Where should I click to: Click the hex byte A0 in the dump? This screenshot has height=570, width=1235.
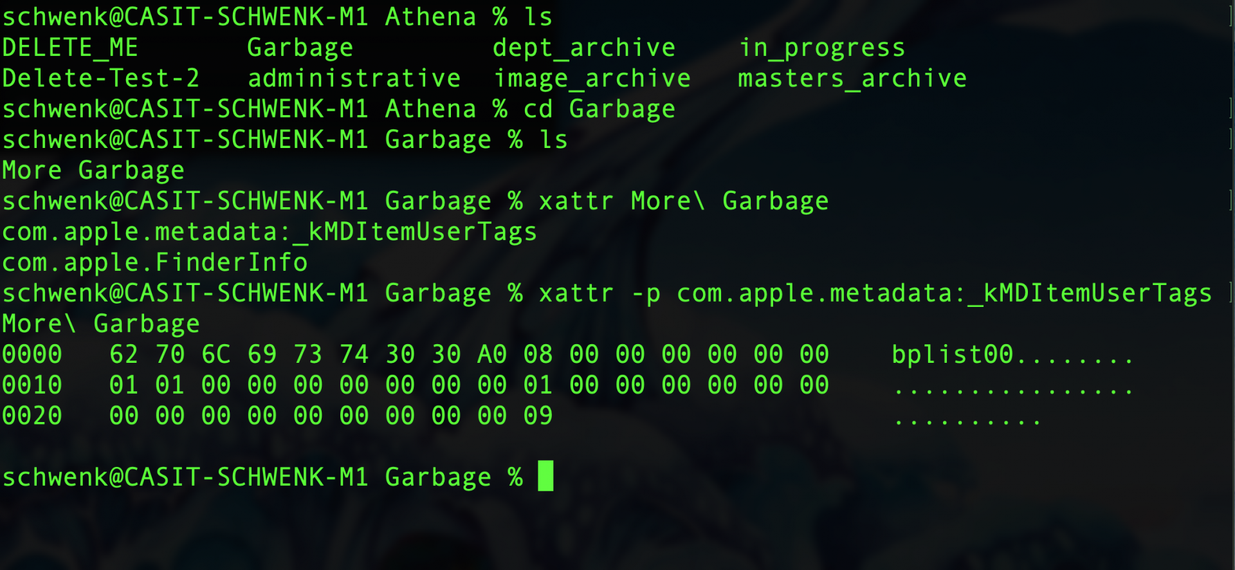tap(492, 354)
